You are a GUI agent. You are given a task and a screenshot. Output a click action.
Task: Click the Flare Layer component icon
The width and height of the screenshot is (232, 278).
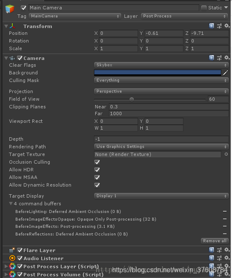[12, 250]
